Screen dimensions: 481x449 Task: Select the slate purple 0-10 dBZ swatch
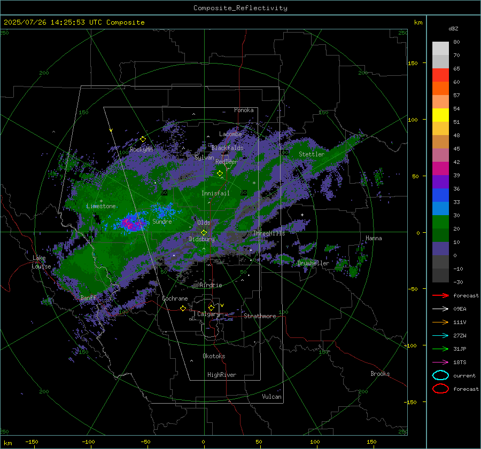440,249
